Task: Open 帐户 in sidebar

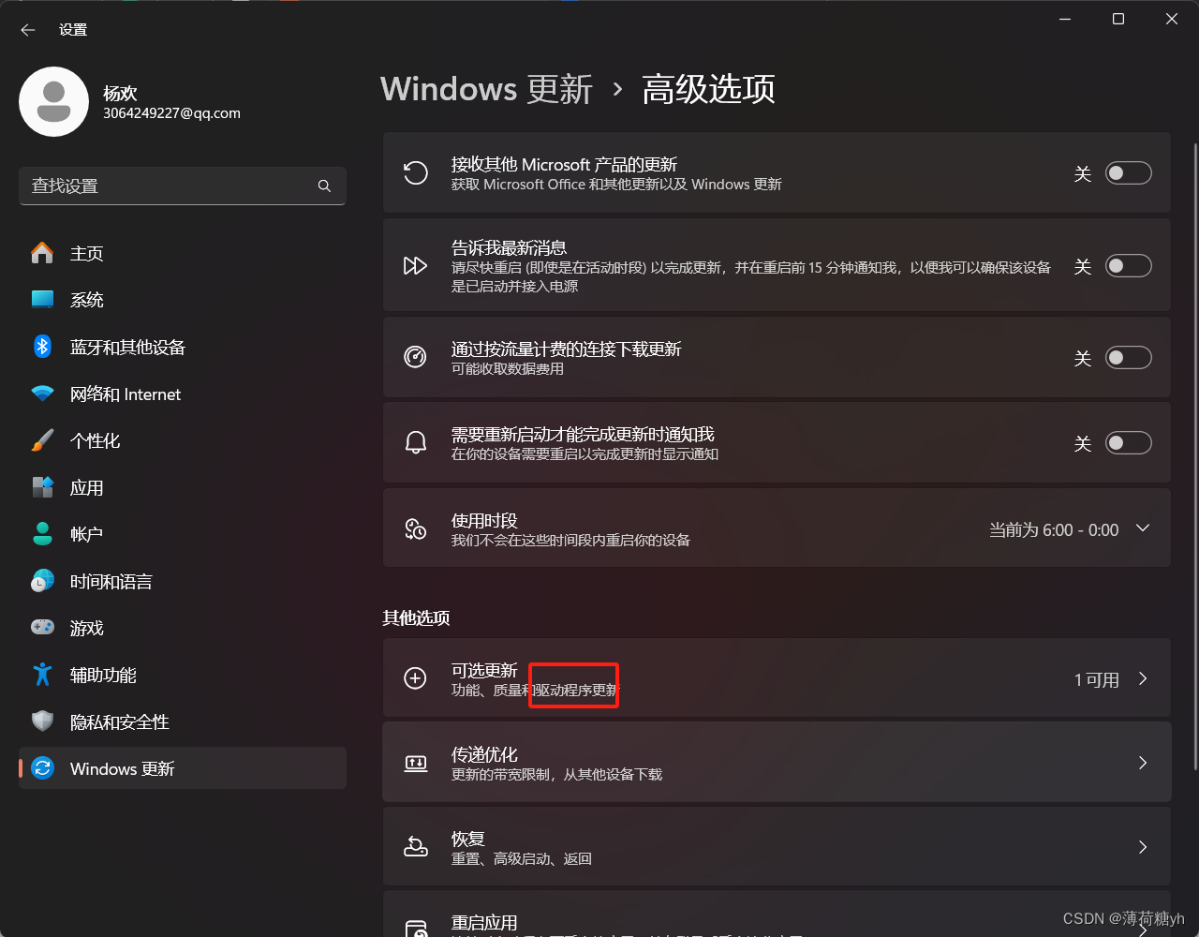Action: point(183,534)
